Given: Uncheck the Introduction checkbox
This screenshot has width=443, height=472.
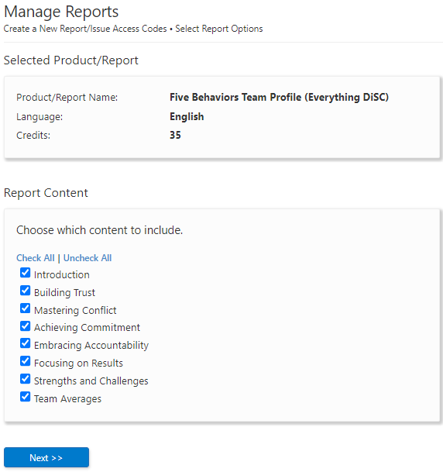Looking at the screenshot, I should (26, 273).
